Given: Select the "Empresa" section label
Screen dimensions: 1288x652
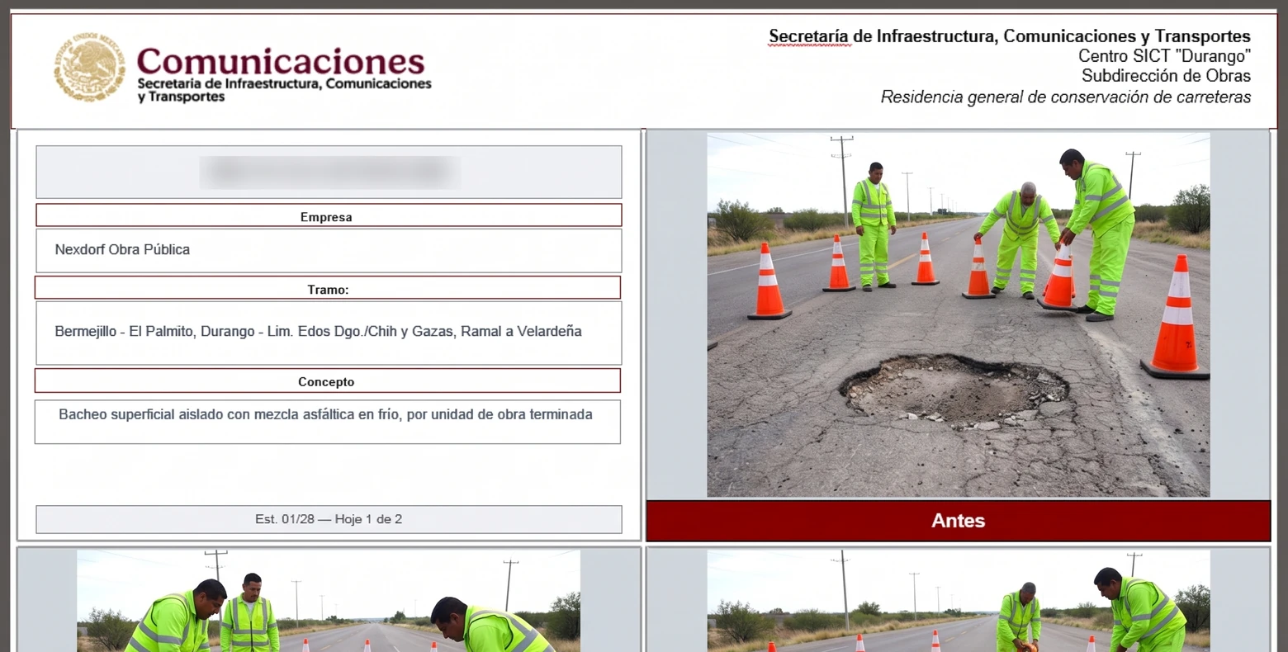Looking at the screenshot, I should [x=329, y=216].
